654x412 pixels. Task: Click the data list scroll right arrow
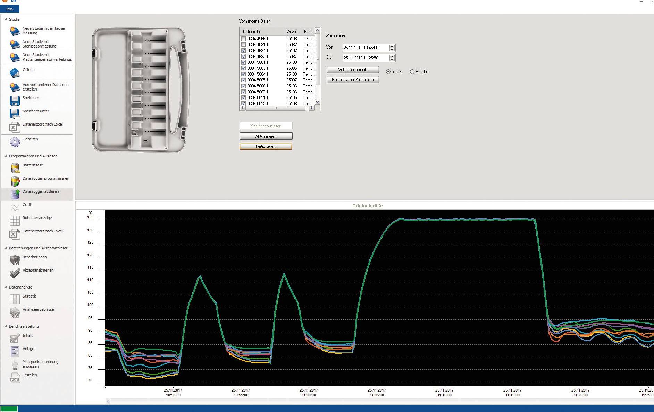311,108
